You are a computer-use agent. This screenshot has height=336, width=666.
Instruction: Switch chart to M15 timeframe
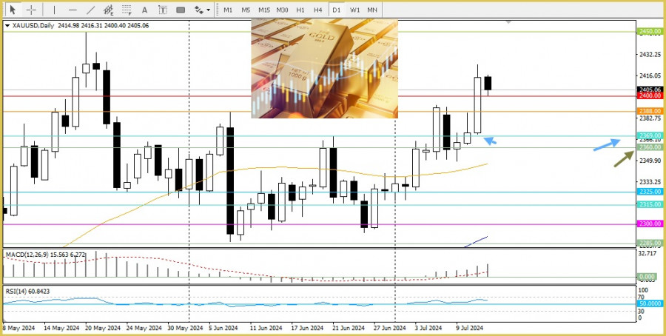point(264,10)
